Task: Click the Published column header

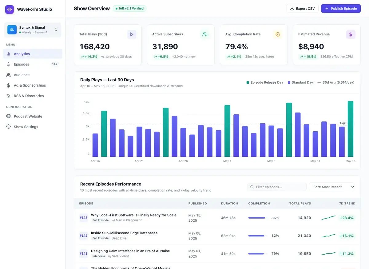Action: pos(197,204)
